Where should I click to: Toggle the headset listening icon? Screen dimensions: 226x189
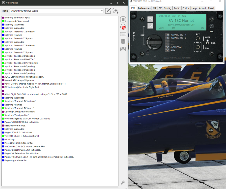[123, 27]
